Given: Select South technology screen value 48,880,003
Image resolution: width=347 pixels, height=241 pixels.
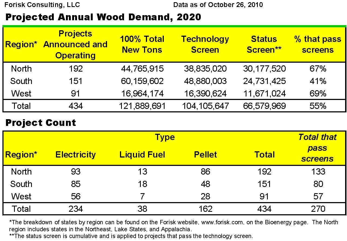Looking at the screenshot, I should tap(205, 81).
